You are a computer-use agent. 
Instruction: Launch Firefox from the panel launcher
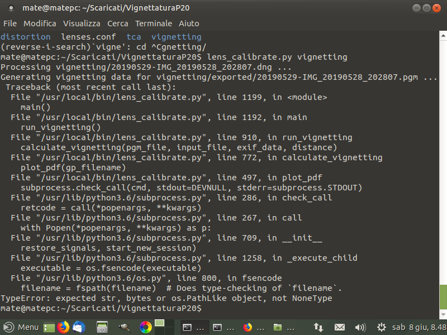tap(63, 327)
